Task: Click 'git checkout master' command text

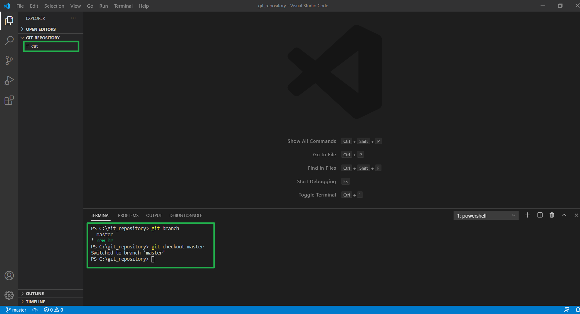Action: (177, 247)
